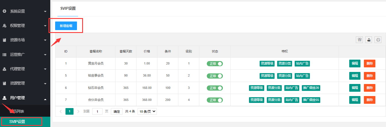Toggle status switch for 铂金季会员
Image resolution: width=386 pixels, height=127 pixels.
point(215,76)
